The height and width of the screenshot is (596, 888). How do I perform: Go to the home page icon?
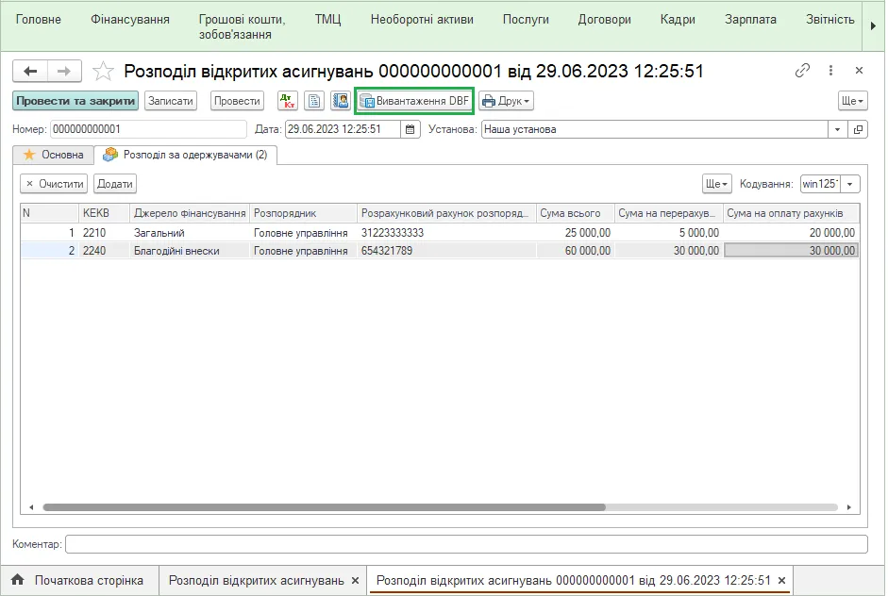click(x=18, y=580)
